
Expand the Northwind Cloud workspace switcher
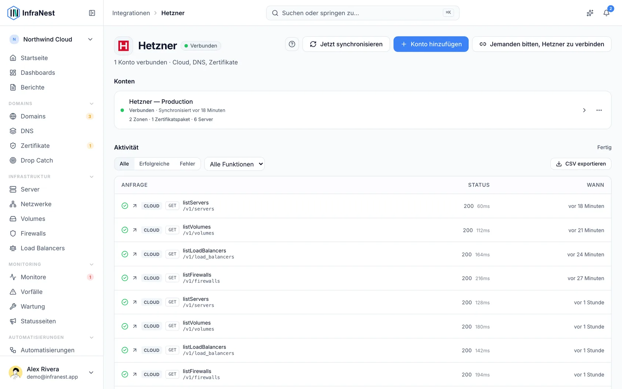[x=52, y=39]
